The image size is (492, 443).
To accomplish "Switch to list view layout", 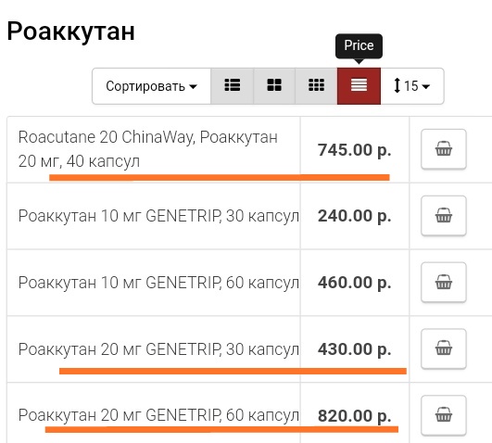I will [x=233, y=86].
